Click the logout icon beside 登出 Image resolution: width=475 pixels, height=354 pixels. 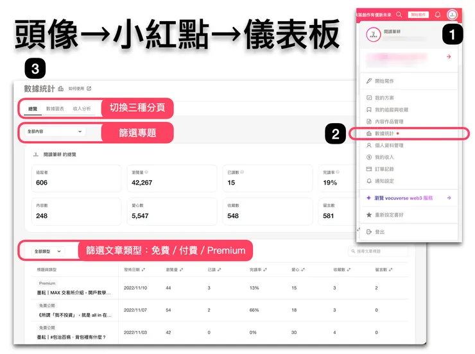pos(369,232)
